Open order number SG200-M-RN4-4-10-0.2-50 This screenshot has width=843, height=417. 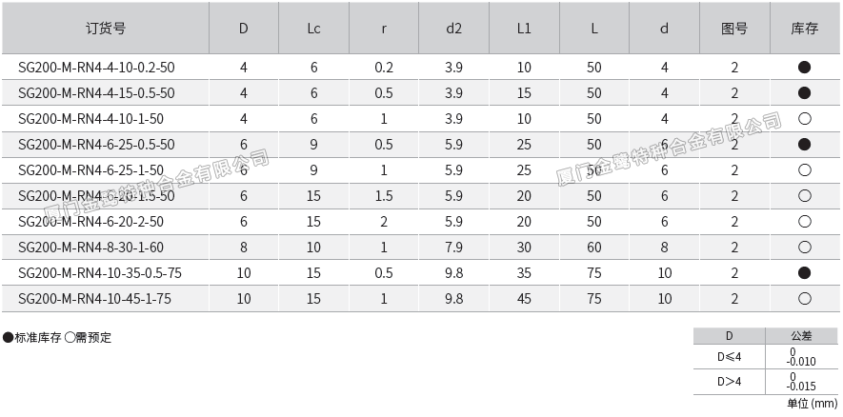click(x=96, y=68)
